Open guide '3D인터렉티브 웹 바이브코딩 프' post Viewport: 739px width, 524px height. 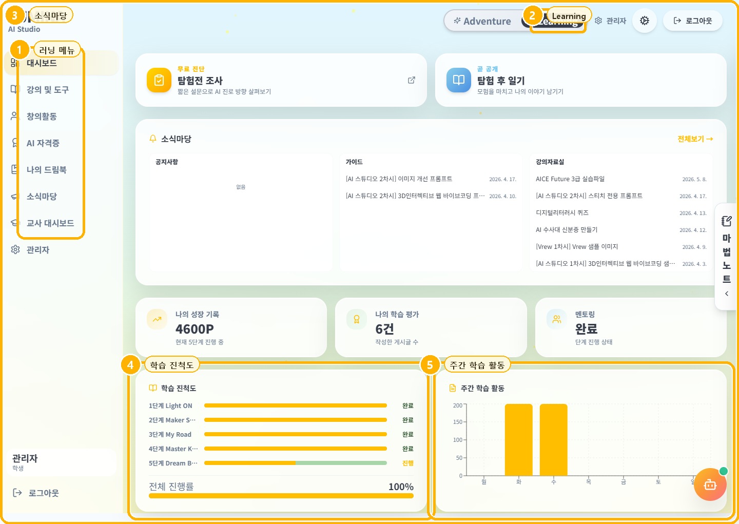point(431,196)
